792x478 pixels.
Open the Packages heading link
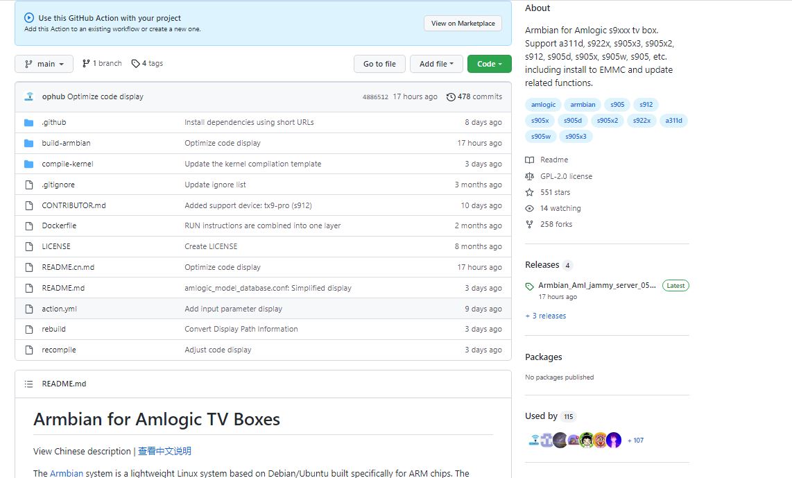(x=544, y=357)
